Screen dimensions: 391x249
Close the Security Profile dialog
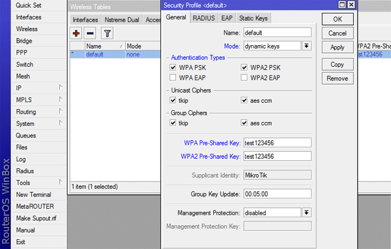(x=351, y=5)
